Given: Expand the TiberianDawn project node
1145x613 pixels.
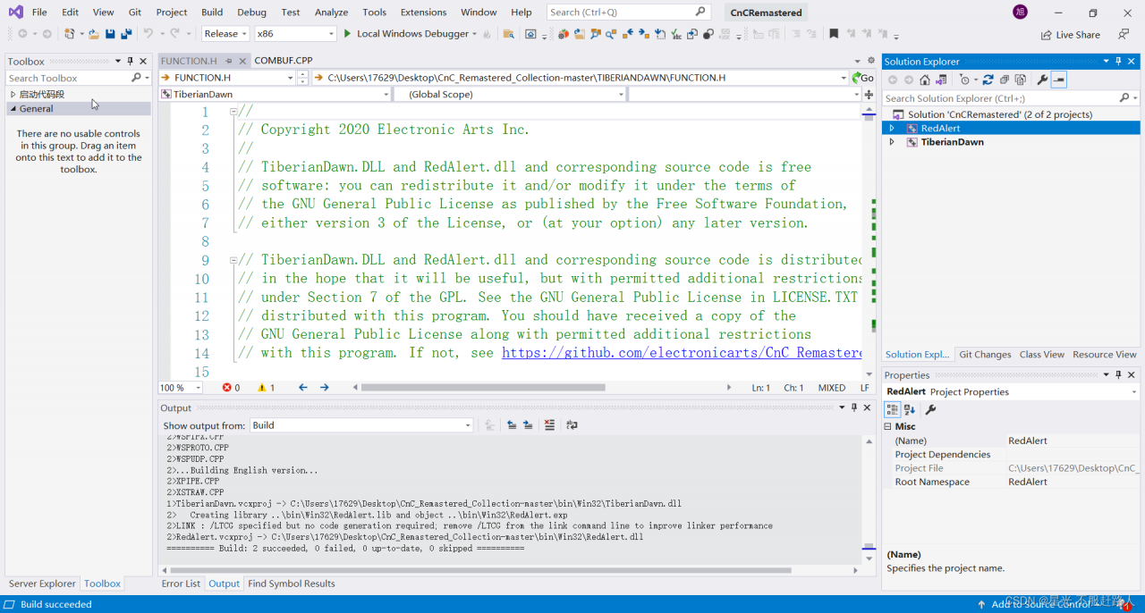Looking at the screenshot, I should 891,142.
